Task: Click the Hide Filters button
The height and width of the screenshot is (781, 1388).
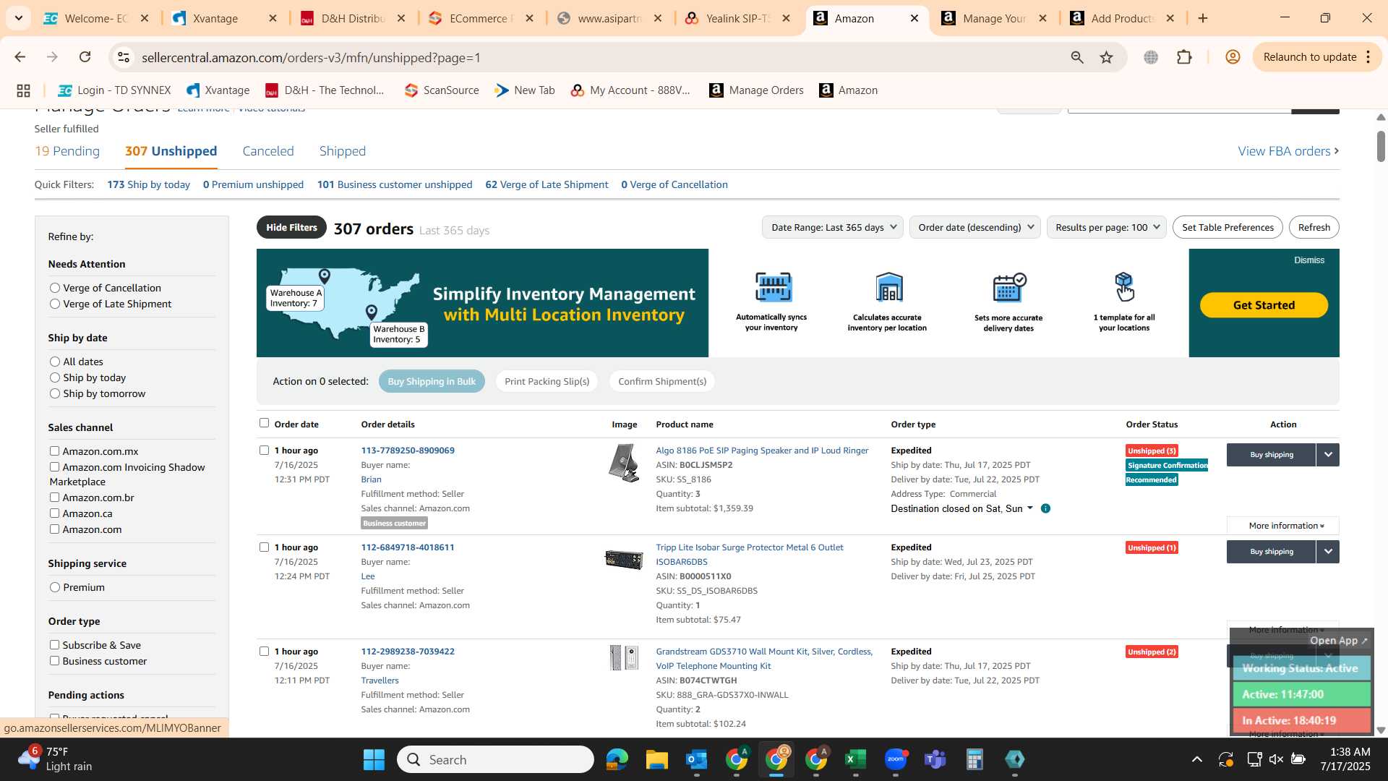Action: pyautogui.click(x=291, y=227)
